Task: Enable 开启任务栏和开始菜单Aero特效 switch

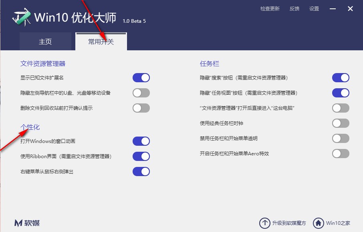Action: click(341, 154)
